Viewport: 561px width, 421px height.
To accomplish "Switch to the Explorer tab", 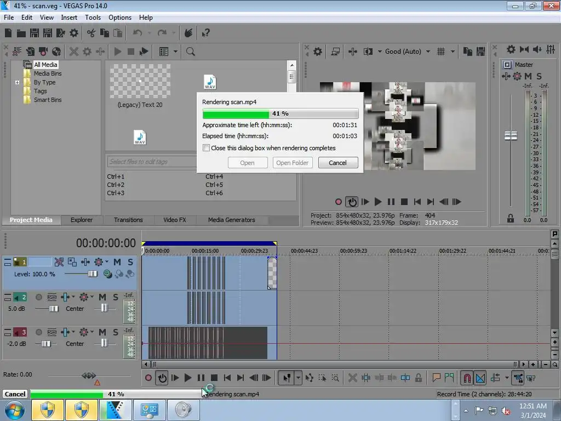I will pos(82,220).
